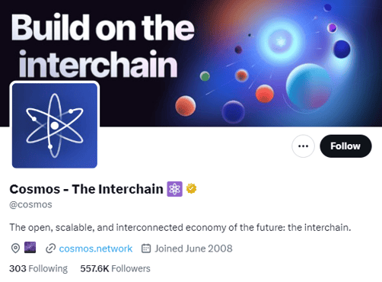Click the Cosmos - The Interchain display name

[86, 189]
